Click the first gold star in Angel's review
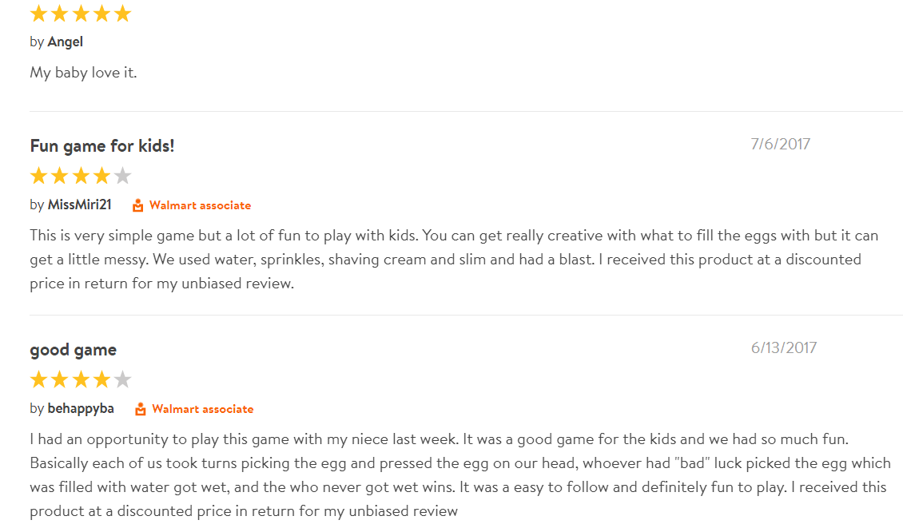Viewport: 903px width, 524px height. (x=38, y=14)
